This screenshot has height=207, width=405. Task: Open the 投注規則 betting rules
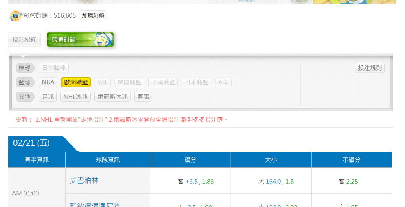click(x=369, y=68)
